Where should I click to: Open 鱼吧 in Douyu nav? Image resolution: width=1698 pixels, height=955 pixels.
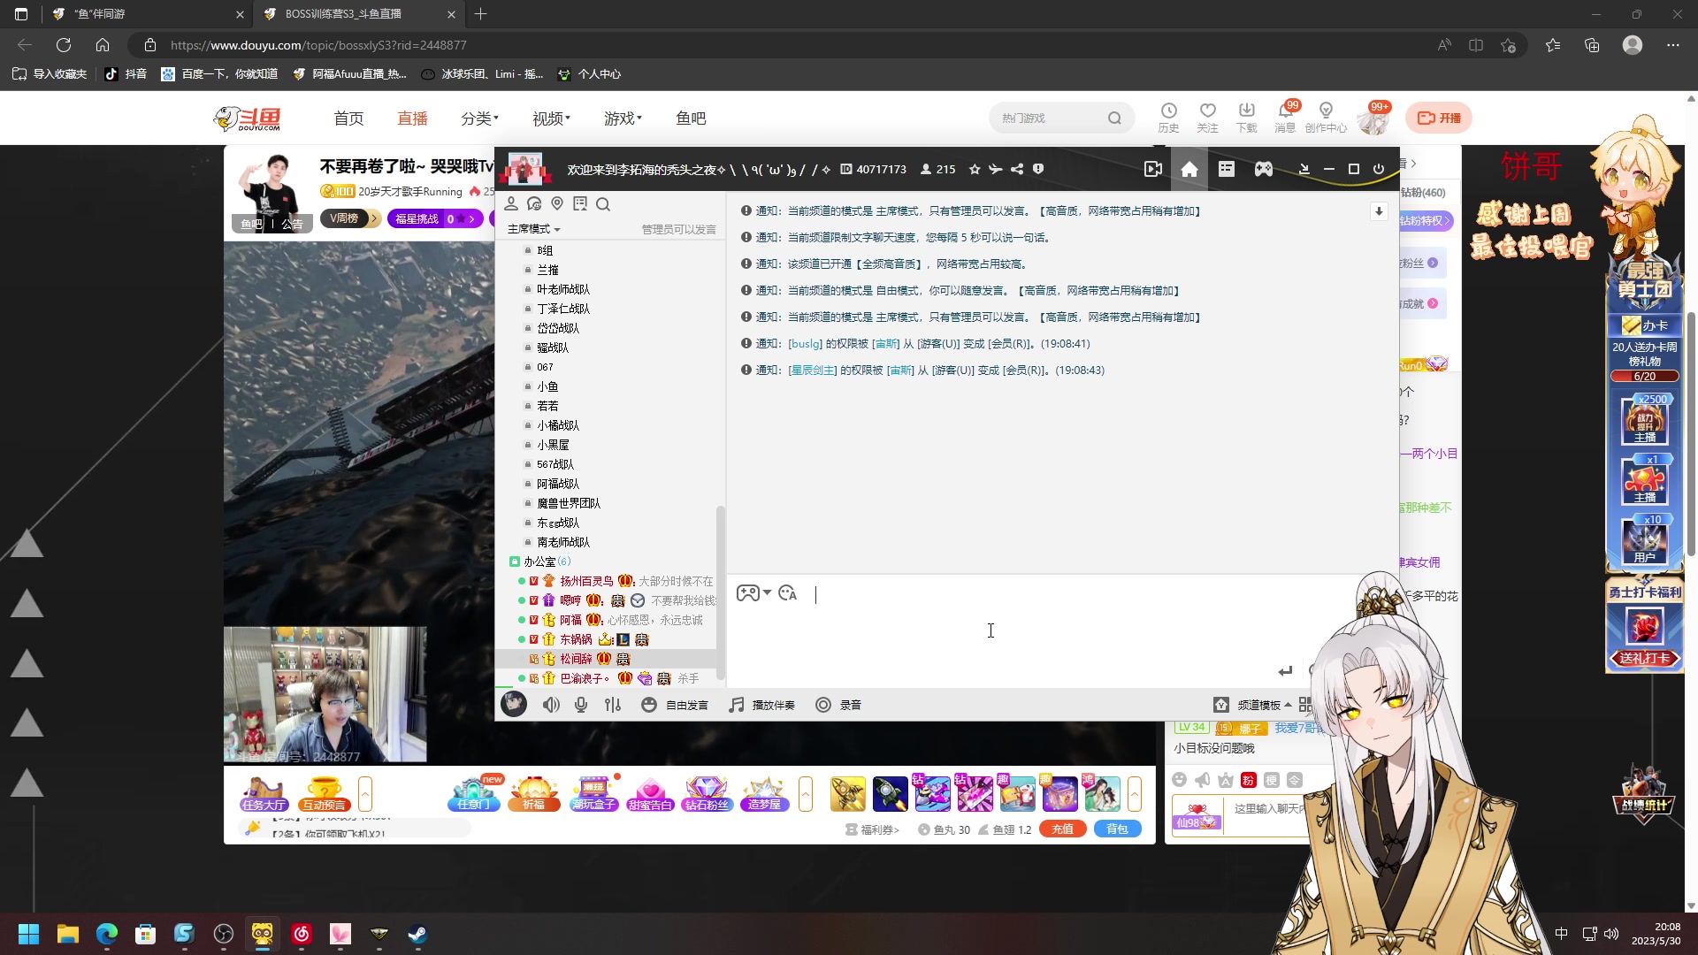(x=691, y=118)
